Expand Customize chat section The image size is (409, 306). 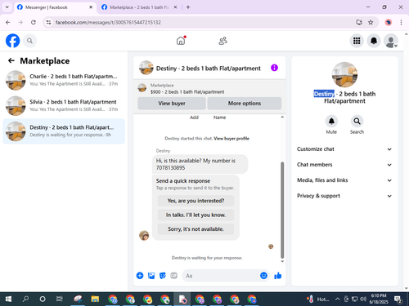344,149
